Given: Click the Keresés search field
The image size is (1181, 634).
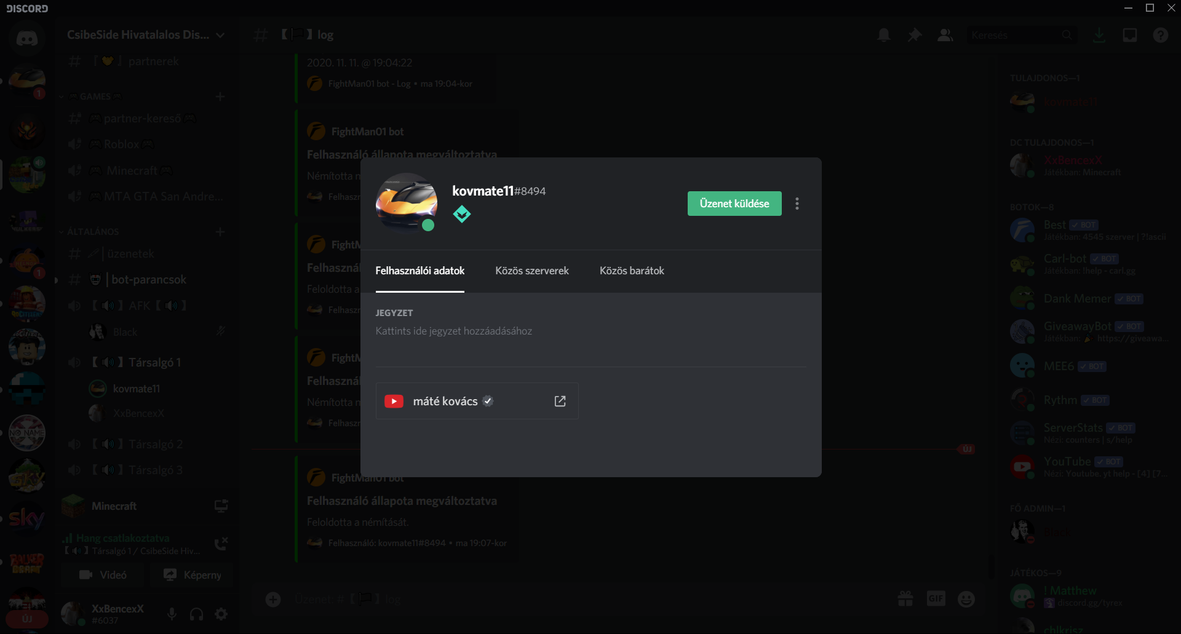Looking at the screenshot, I should pyautogui.click(x=1021, y=35).
